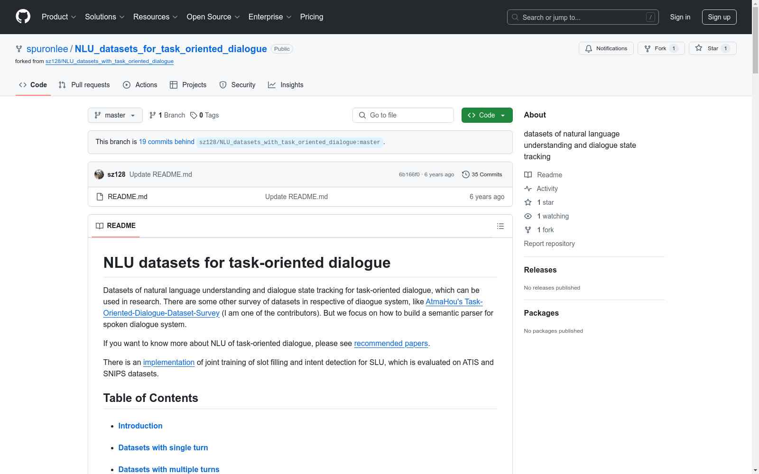Click the Report repository link

[549, 244]
